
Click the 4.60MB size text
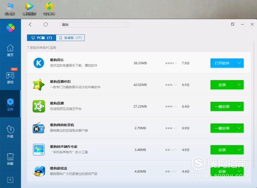click(x=140, y=171)
